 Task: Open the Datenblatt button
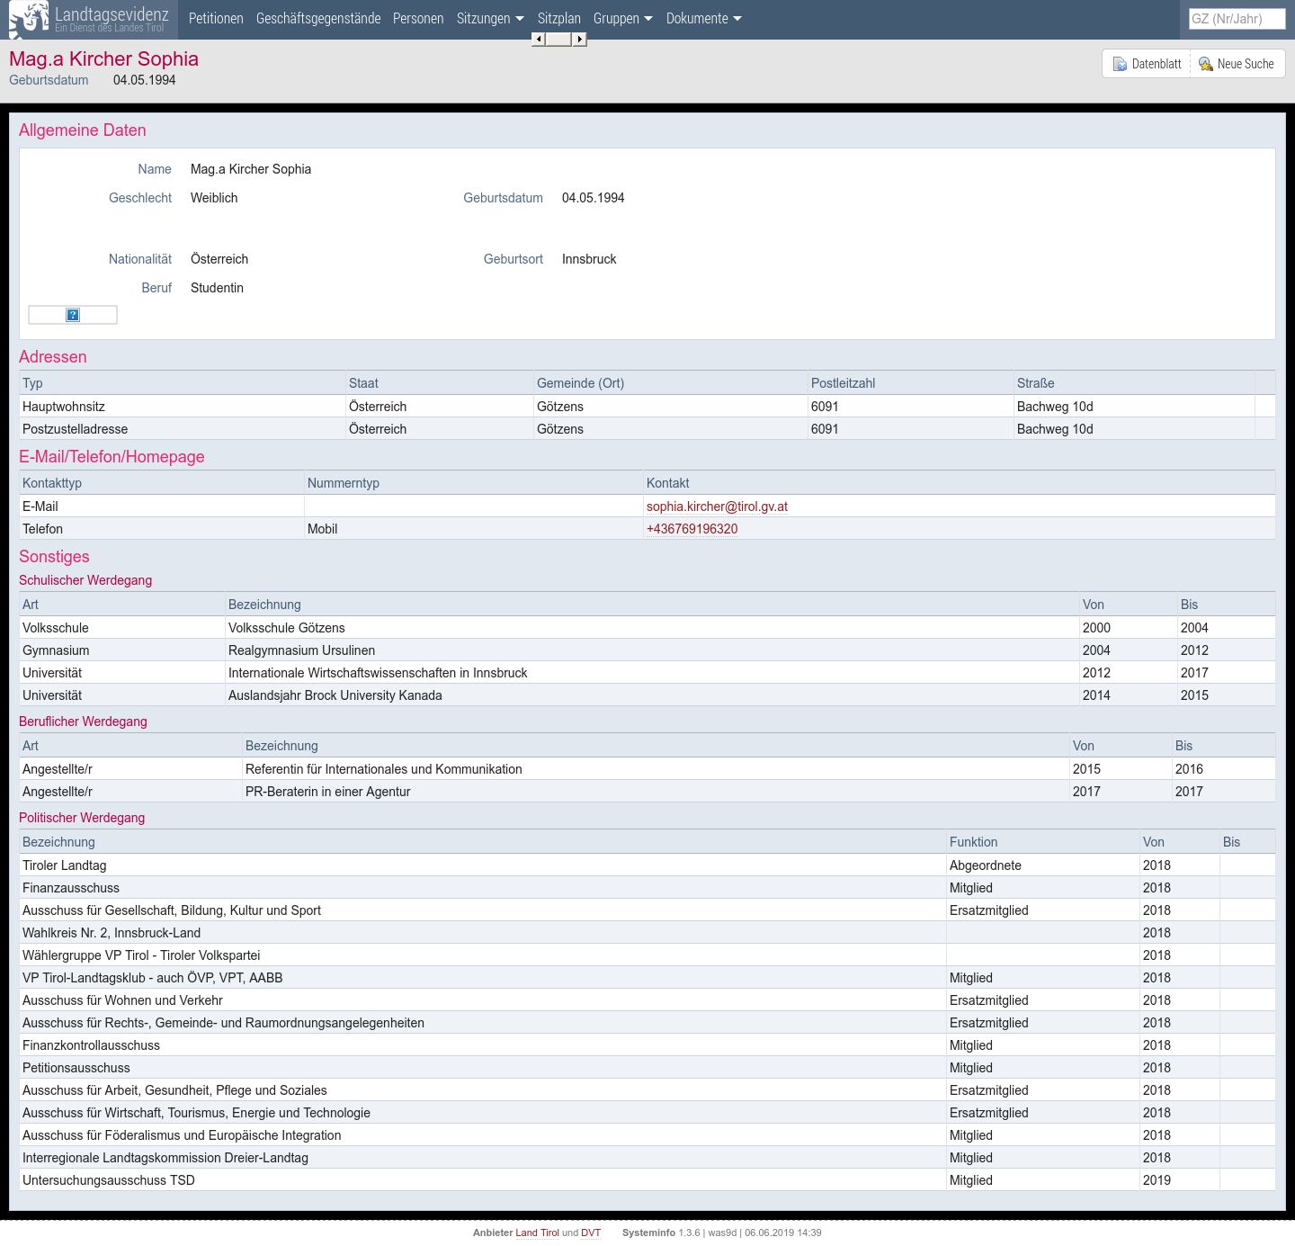(1147, 64)
